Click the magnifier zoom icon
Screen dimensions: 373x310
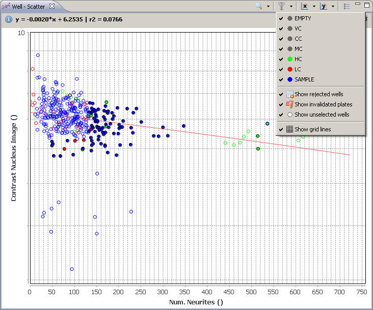[x=258, y=6]
